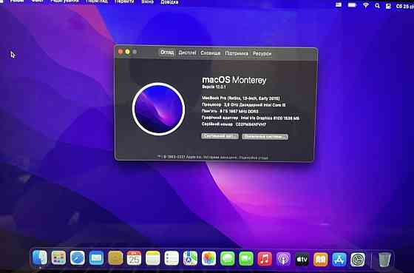Select the Огляд tab

(x=167, y=53)
